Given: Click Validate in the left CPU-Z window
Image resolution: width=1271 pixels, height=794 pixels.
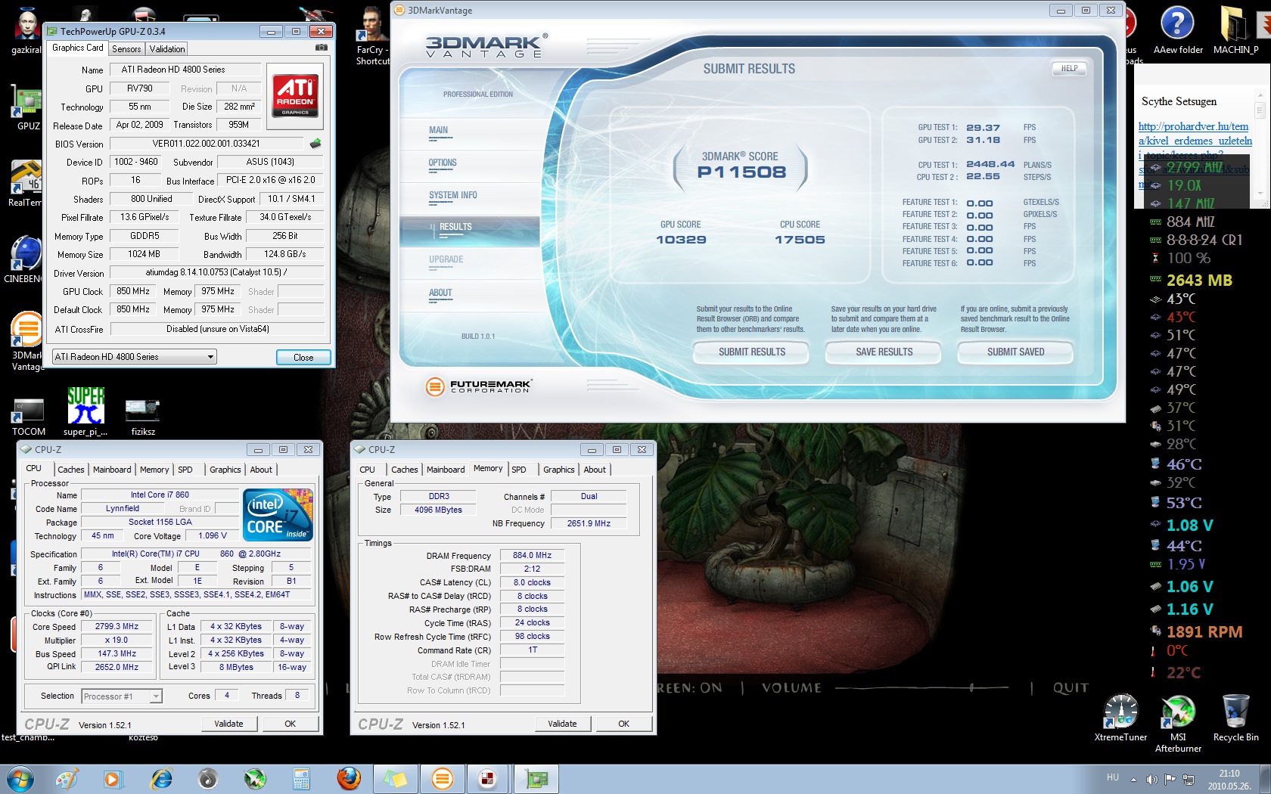Looking at the screenshot, I should pyautogui.click(x=228, y=724).
